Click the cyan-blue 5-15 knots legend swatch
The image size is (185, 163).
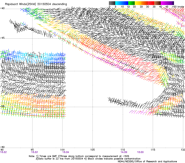coord(122,3)
